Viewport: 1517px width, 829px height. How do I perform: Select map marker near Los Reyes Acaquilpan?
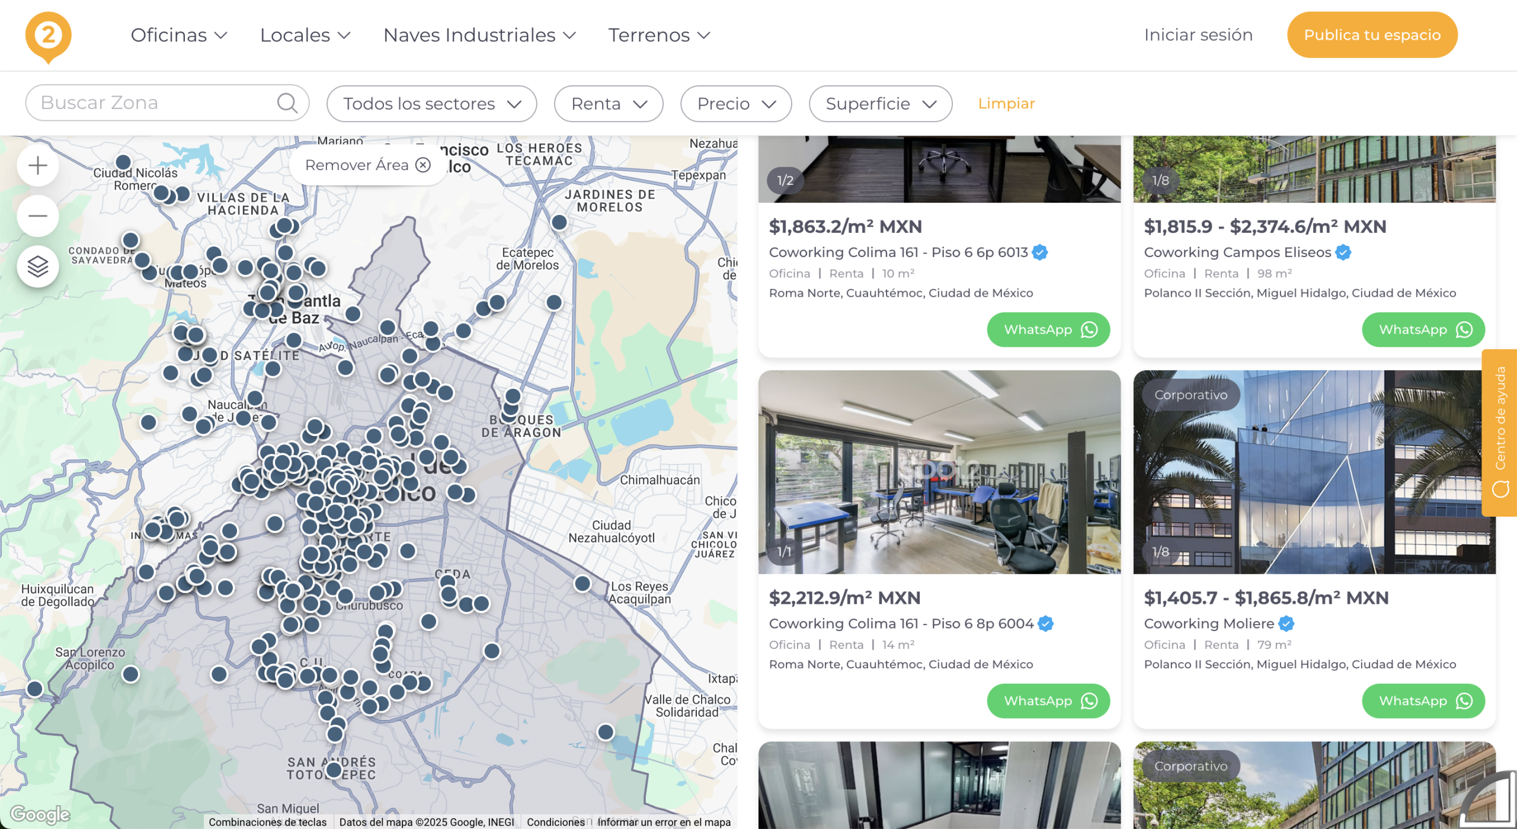(x=583, y=584)
